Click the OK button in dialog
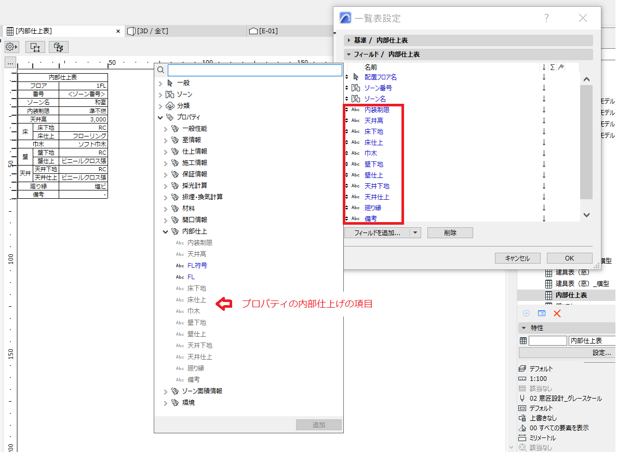The image size is (617, 452). (569, 258)
